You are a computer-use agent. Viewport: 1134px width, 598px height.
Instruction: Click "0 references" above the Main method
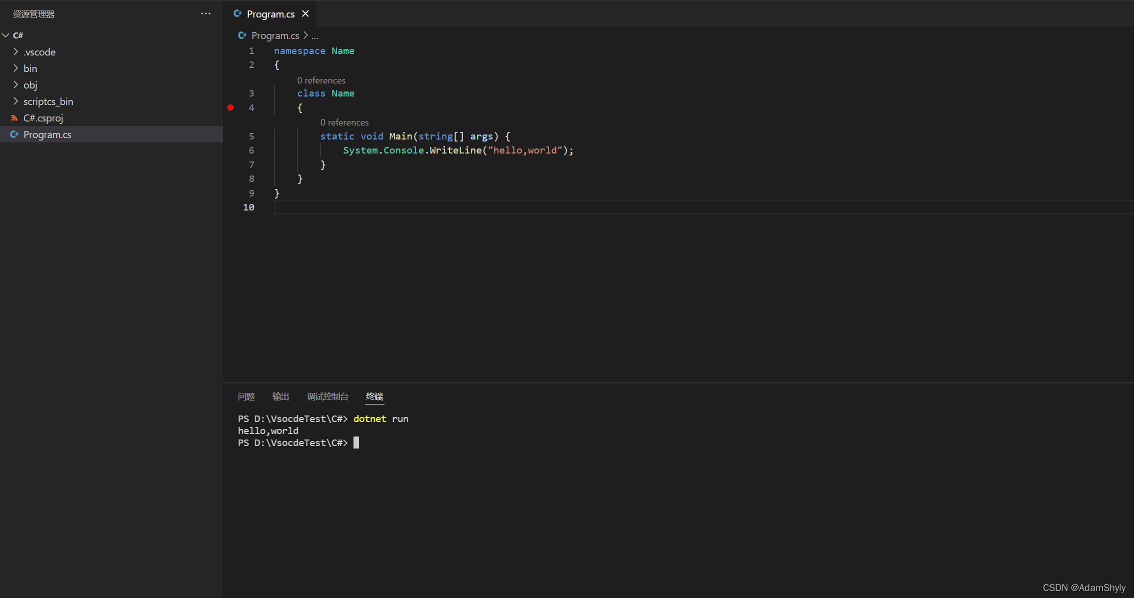click(344, 122)
